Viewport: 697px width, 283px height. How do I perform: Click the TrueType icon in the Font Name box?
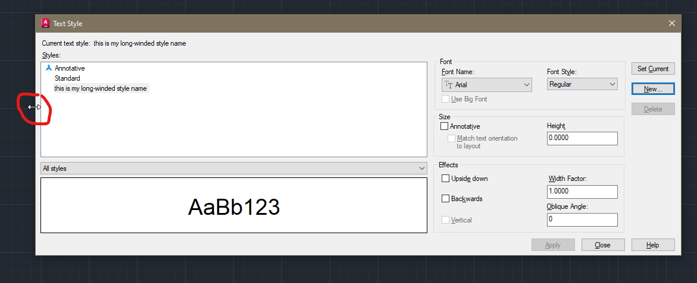coord(449,85)
